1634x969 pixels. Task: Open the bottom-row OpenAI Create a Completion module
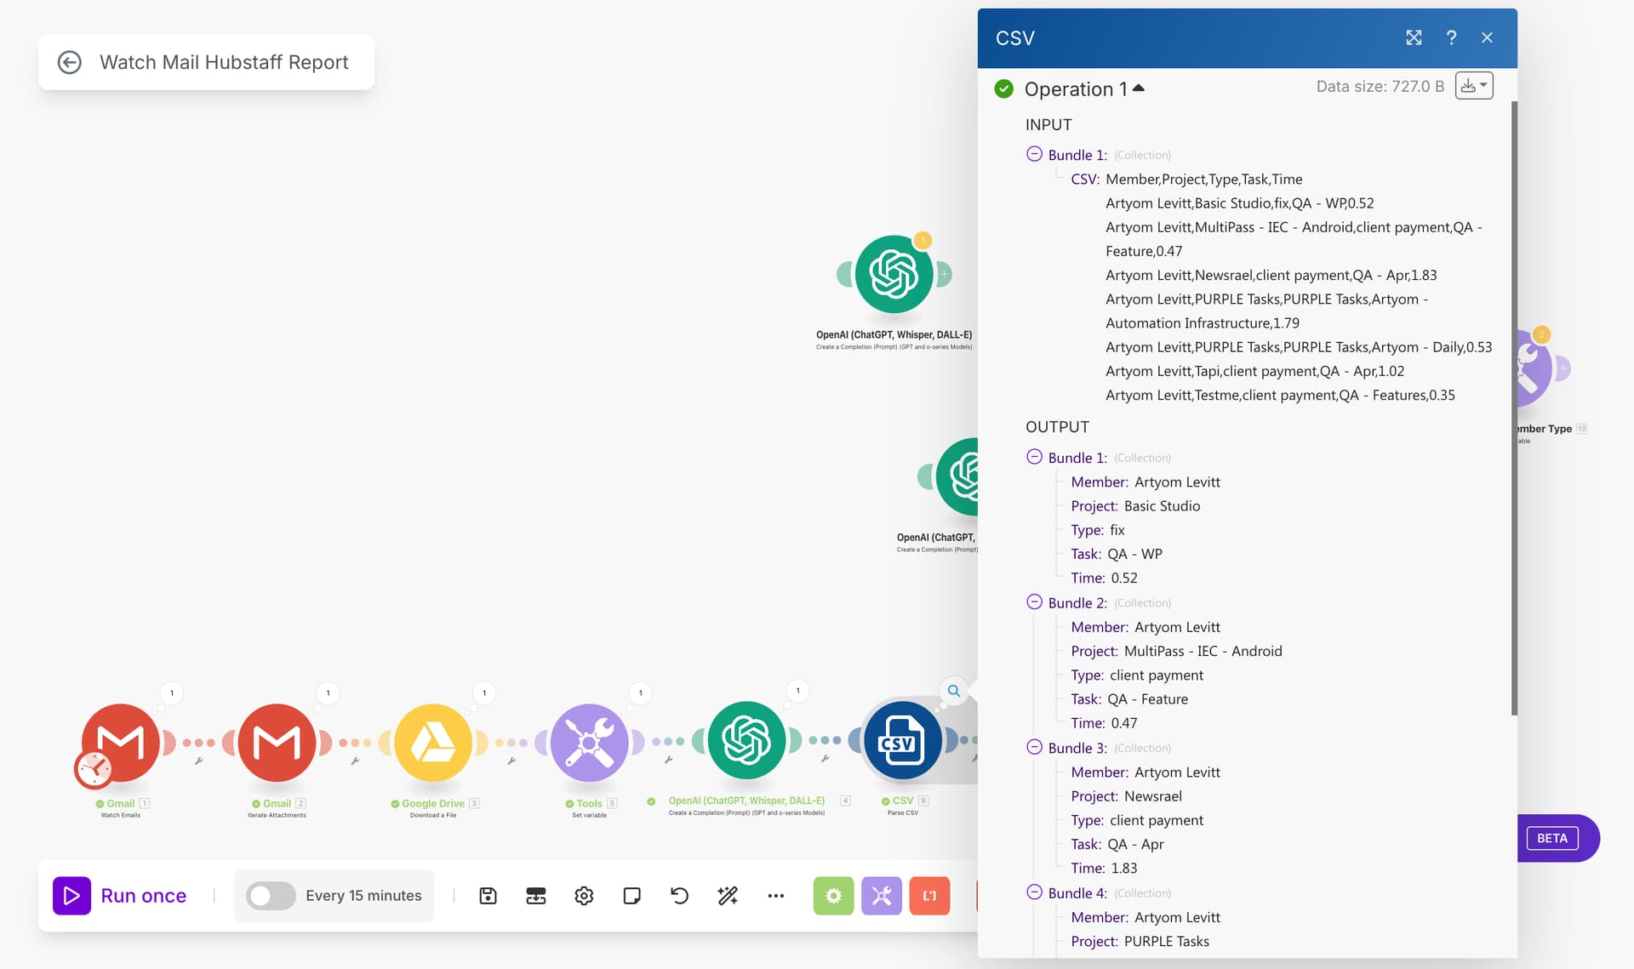[746, 740]
